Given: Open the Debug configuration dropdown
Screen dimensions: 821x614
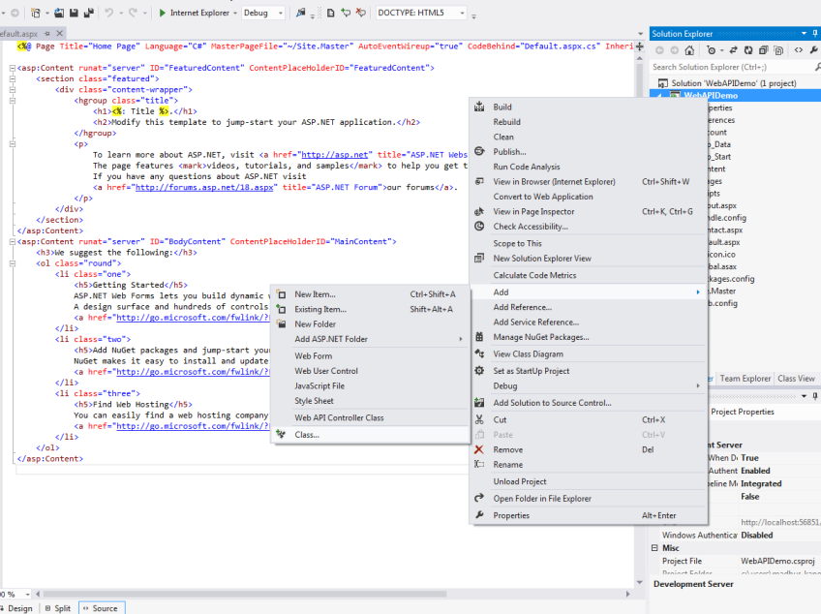Looking at the screenshot, I should pos(280,13).
